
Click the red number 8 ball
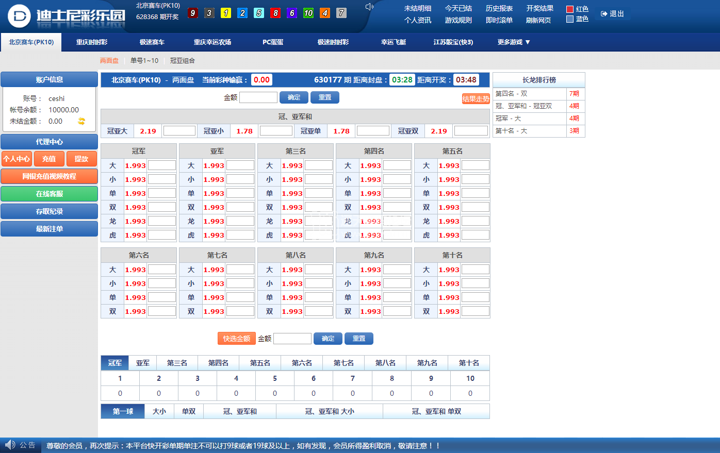click(x=275, y=13)
